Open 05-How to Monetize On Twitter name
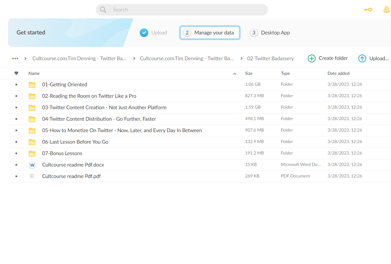Screen dimensions: 391x264 point(122,130)
